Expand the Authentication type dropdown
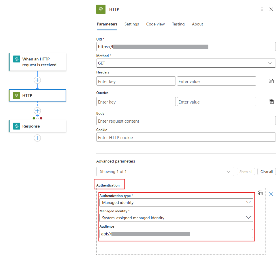The height and width of the screenshot is (260, 277). pos(176,202)
